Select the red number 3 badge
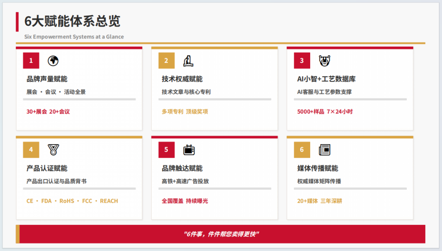This screenshot has width=442, height=251. pyautogui.click(x=302, y=61)
